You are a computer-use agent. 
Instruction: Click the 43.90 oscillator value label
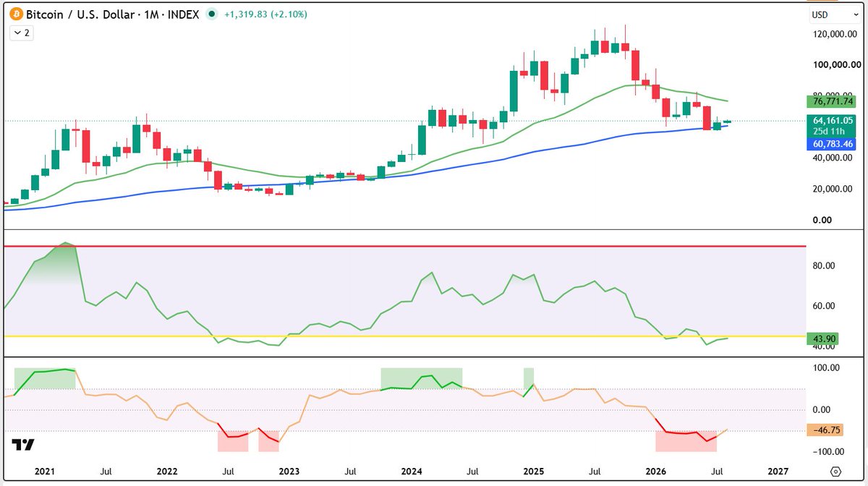[x=824, y=338]
